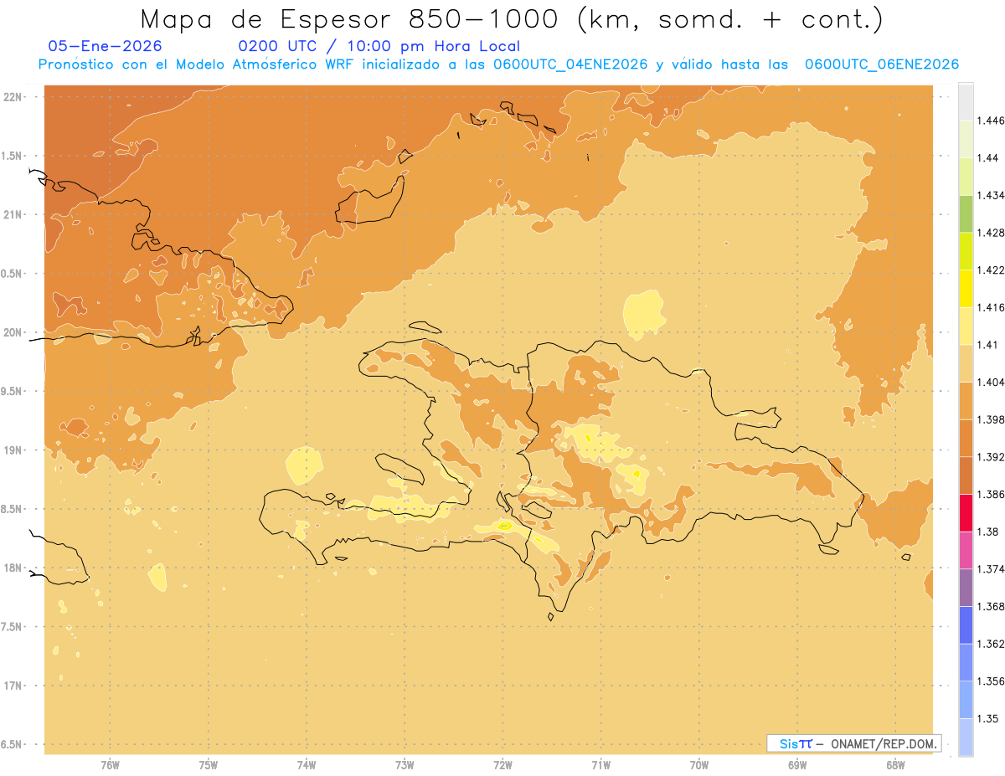1005x776 pixels.
Task: Click the light-yellow oval west of Haiti near 74W
Action: tap(304, 465)
